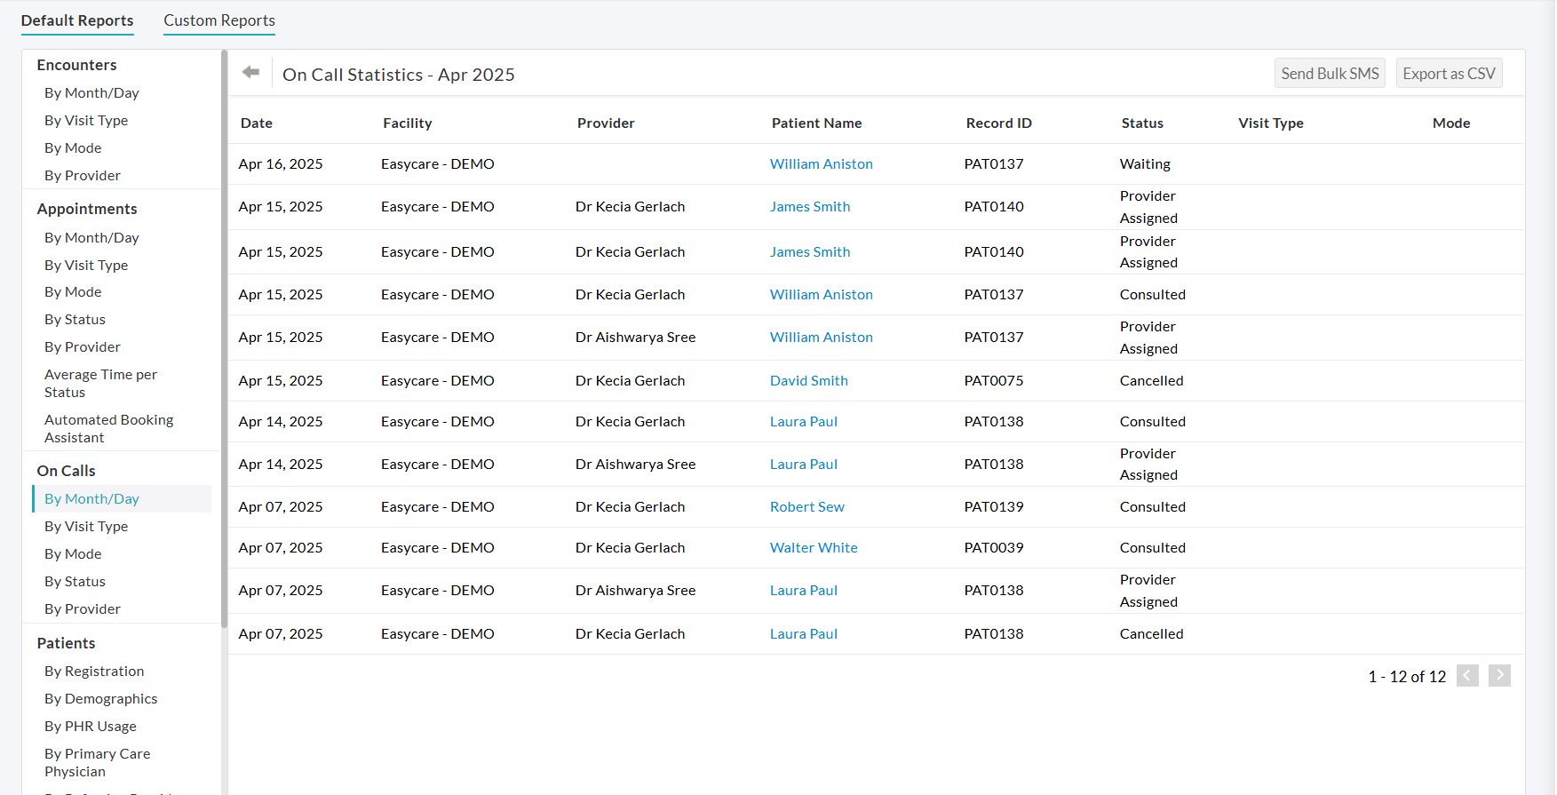This screenshot has width=1557, height=795.
Task: Click the back arrow beside report title
Action: (x=250, y=73)
